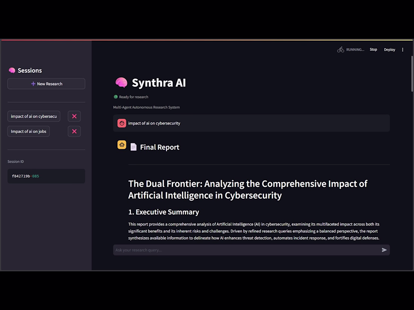Click the 'Session ID' label
The width and height of the screenshot is (414, 310).
(15, 161)
